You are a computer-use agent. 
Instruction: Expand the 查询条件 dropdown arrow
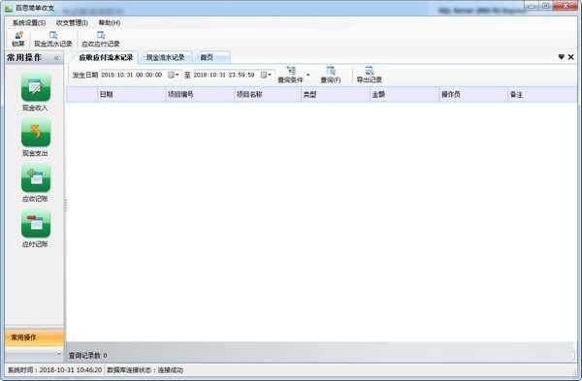tap(307, 76)
